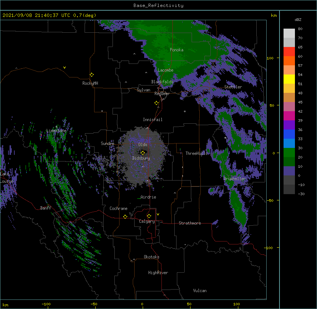The width and height of the screenshot is (317, 309).
Task: Click the Cochrane town label
Action: click(x=118, y=208)
